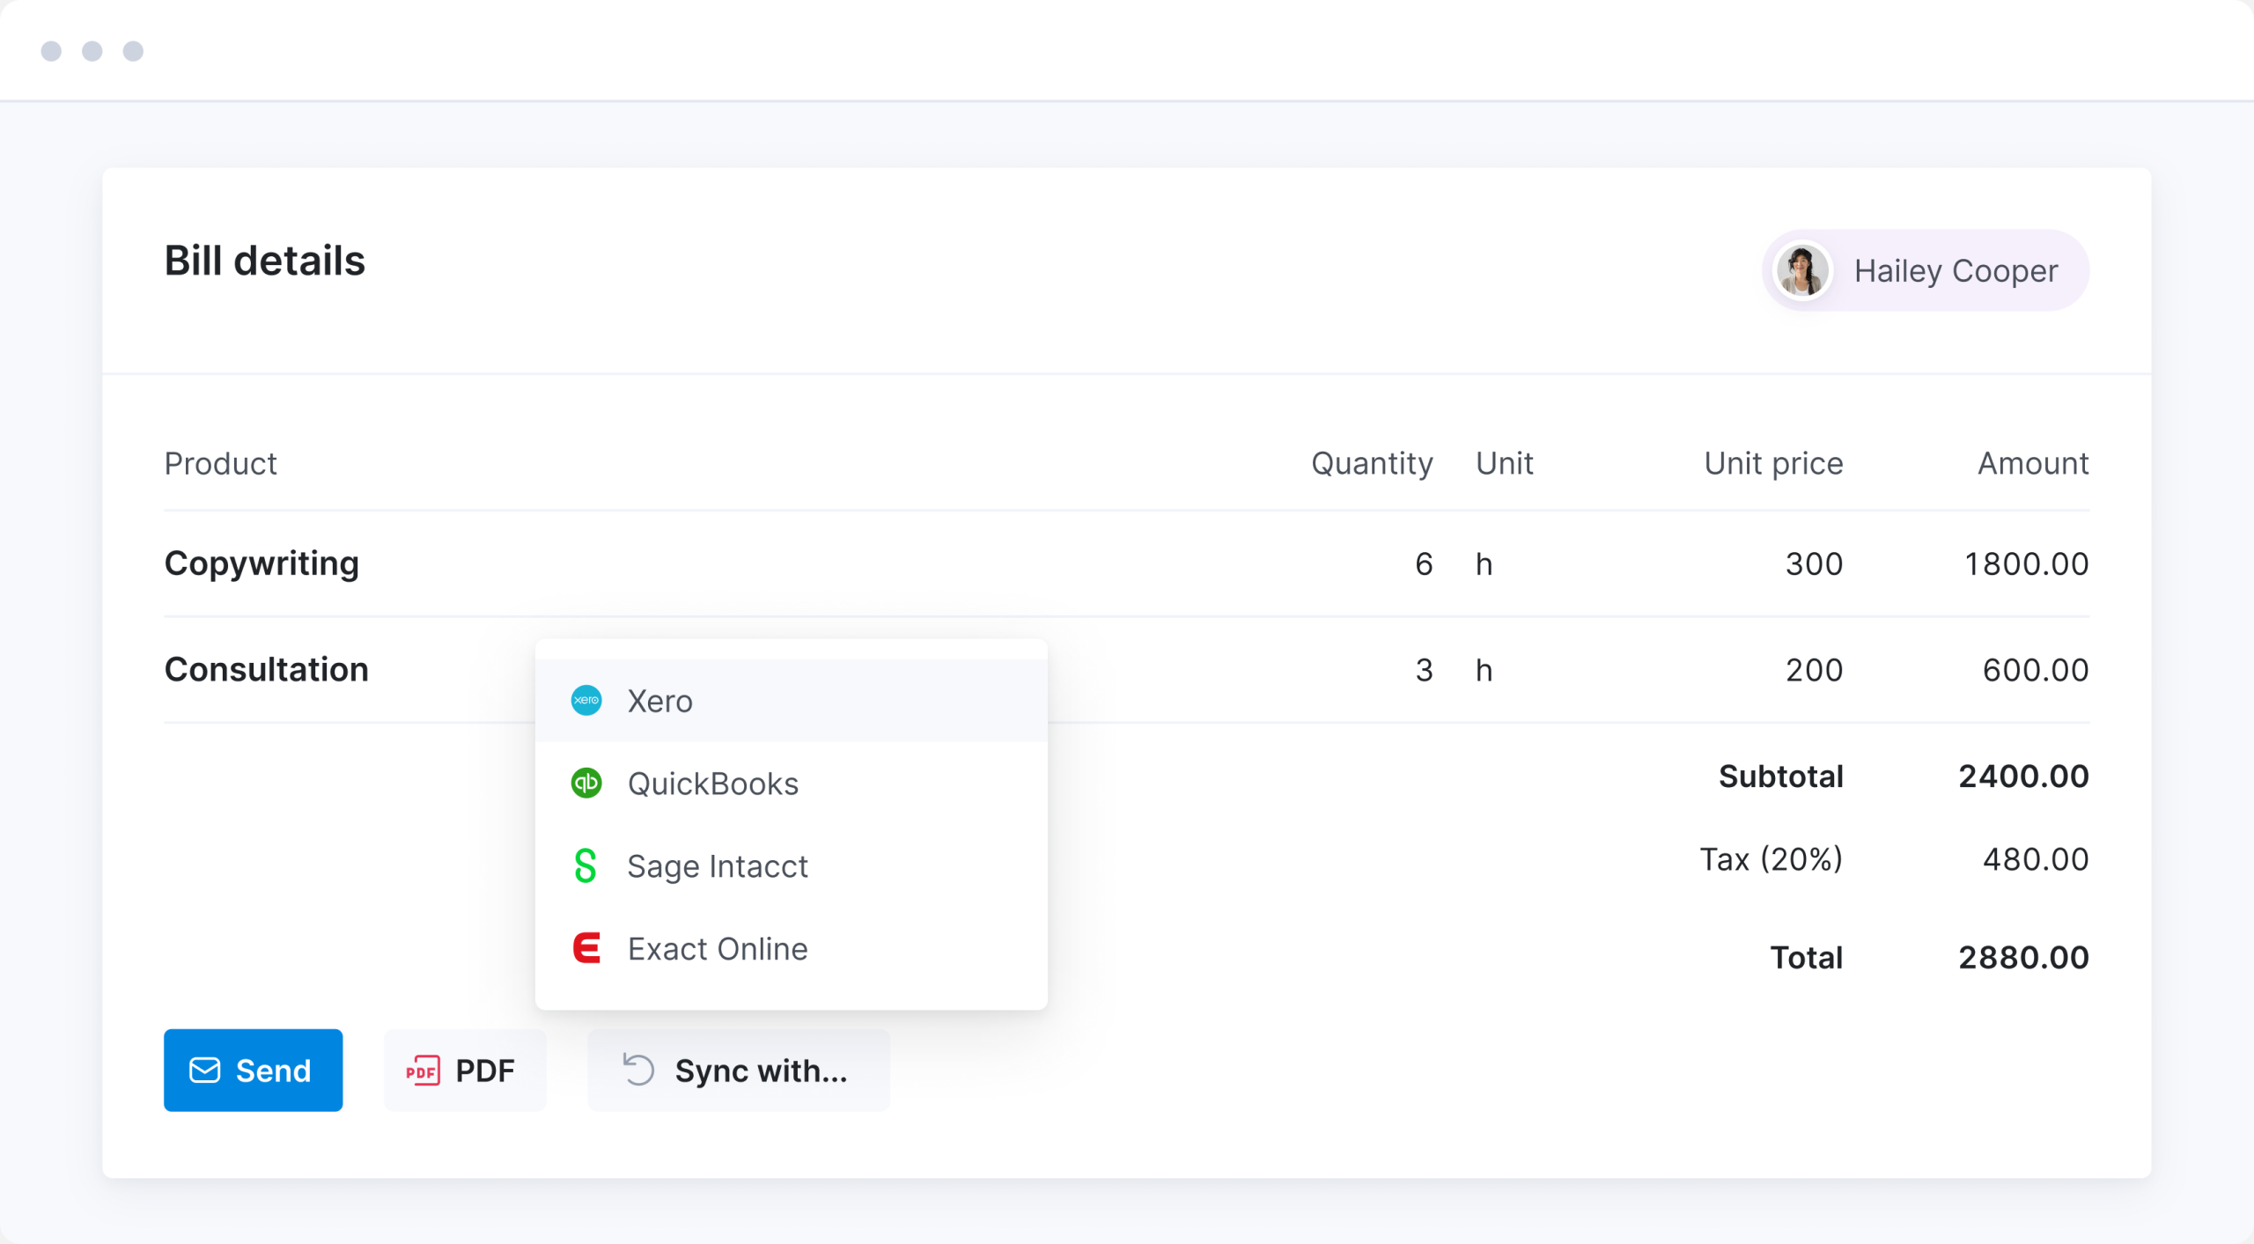Select Xero from the sync menu
2254x1244 pixels.
[x=792, y=701]
